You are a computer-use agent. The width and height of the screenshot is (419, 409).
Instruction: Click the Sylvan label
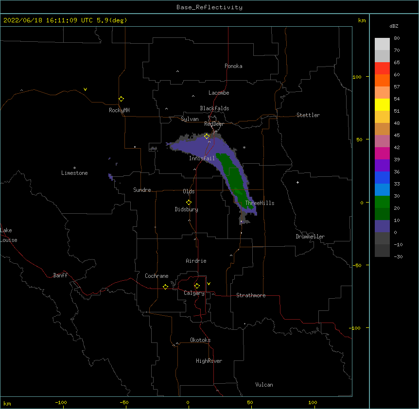tap(190, 119)
